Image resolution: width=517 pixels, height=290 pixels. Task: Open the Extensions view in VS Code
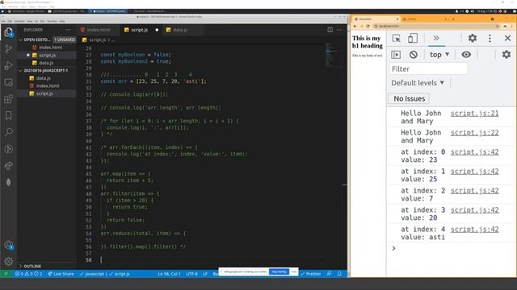coord(9,99)
